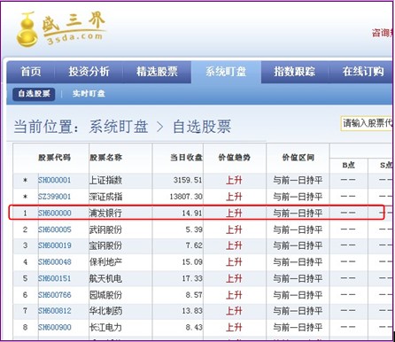
Task: Open the 投资分析 tab
Action: [89, 72]
